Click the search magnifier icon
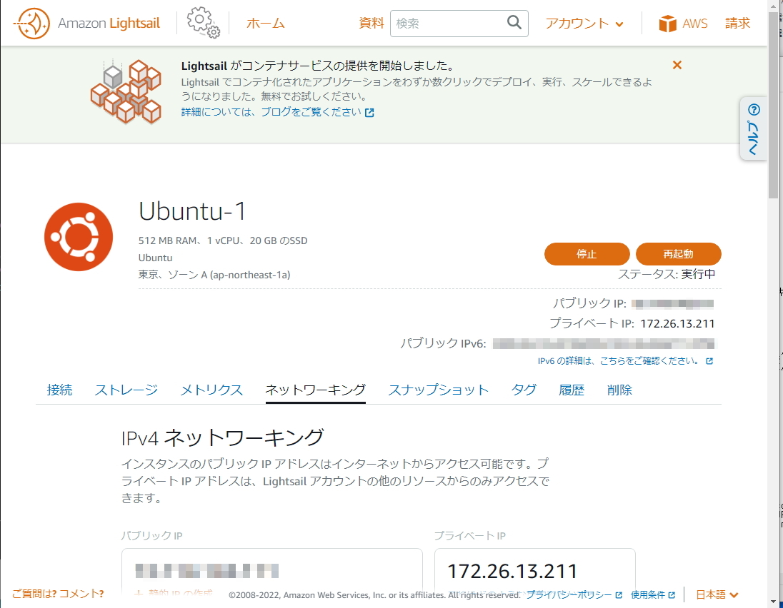This screenshot has width=783, height=608. tap(514, 22)
